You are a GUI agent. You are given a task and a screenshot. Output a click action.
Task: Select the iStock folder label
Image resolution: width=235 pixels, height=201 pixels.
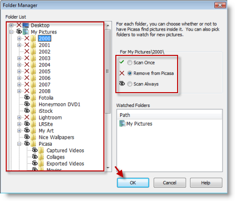pos(45,111)
